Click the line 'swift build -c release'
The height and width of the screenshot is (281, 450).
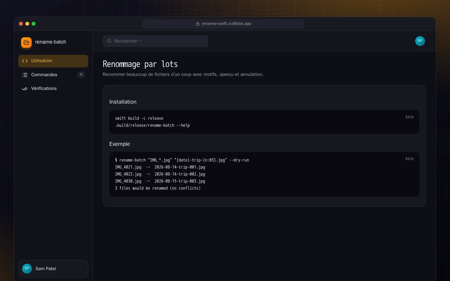(139, 118)
